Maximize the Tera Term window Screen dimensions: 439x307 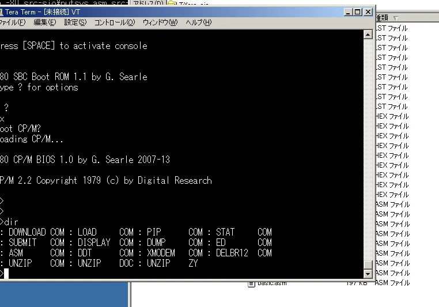pyautogui.click(x=358, y=12)
